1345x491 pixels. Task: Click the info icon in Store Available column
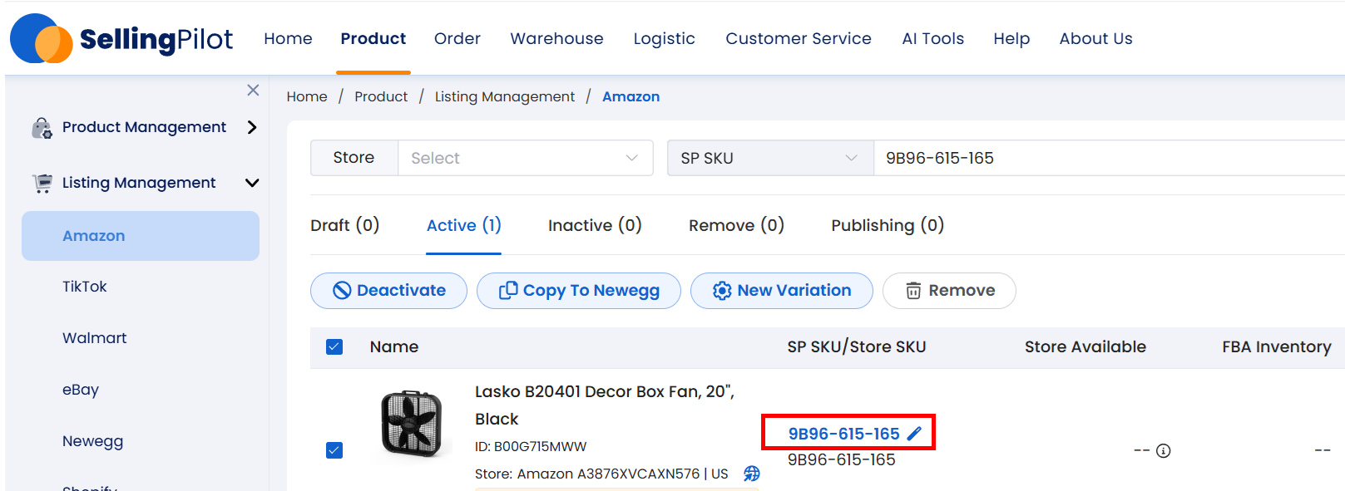(x=1164, y=450)
